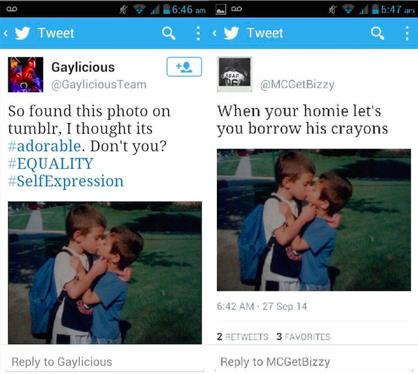Tap the search icon in right tweet header
This screenshot has width=418, height=374.
coord(378,33)
